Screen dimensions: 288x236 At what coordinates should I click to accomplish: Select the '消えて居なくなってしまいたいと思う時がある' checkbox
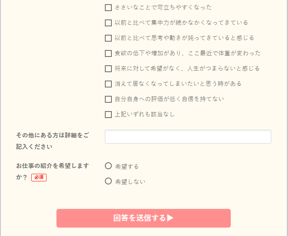108,84
